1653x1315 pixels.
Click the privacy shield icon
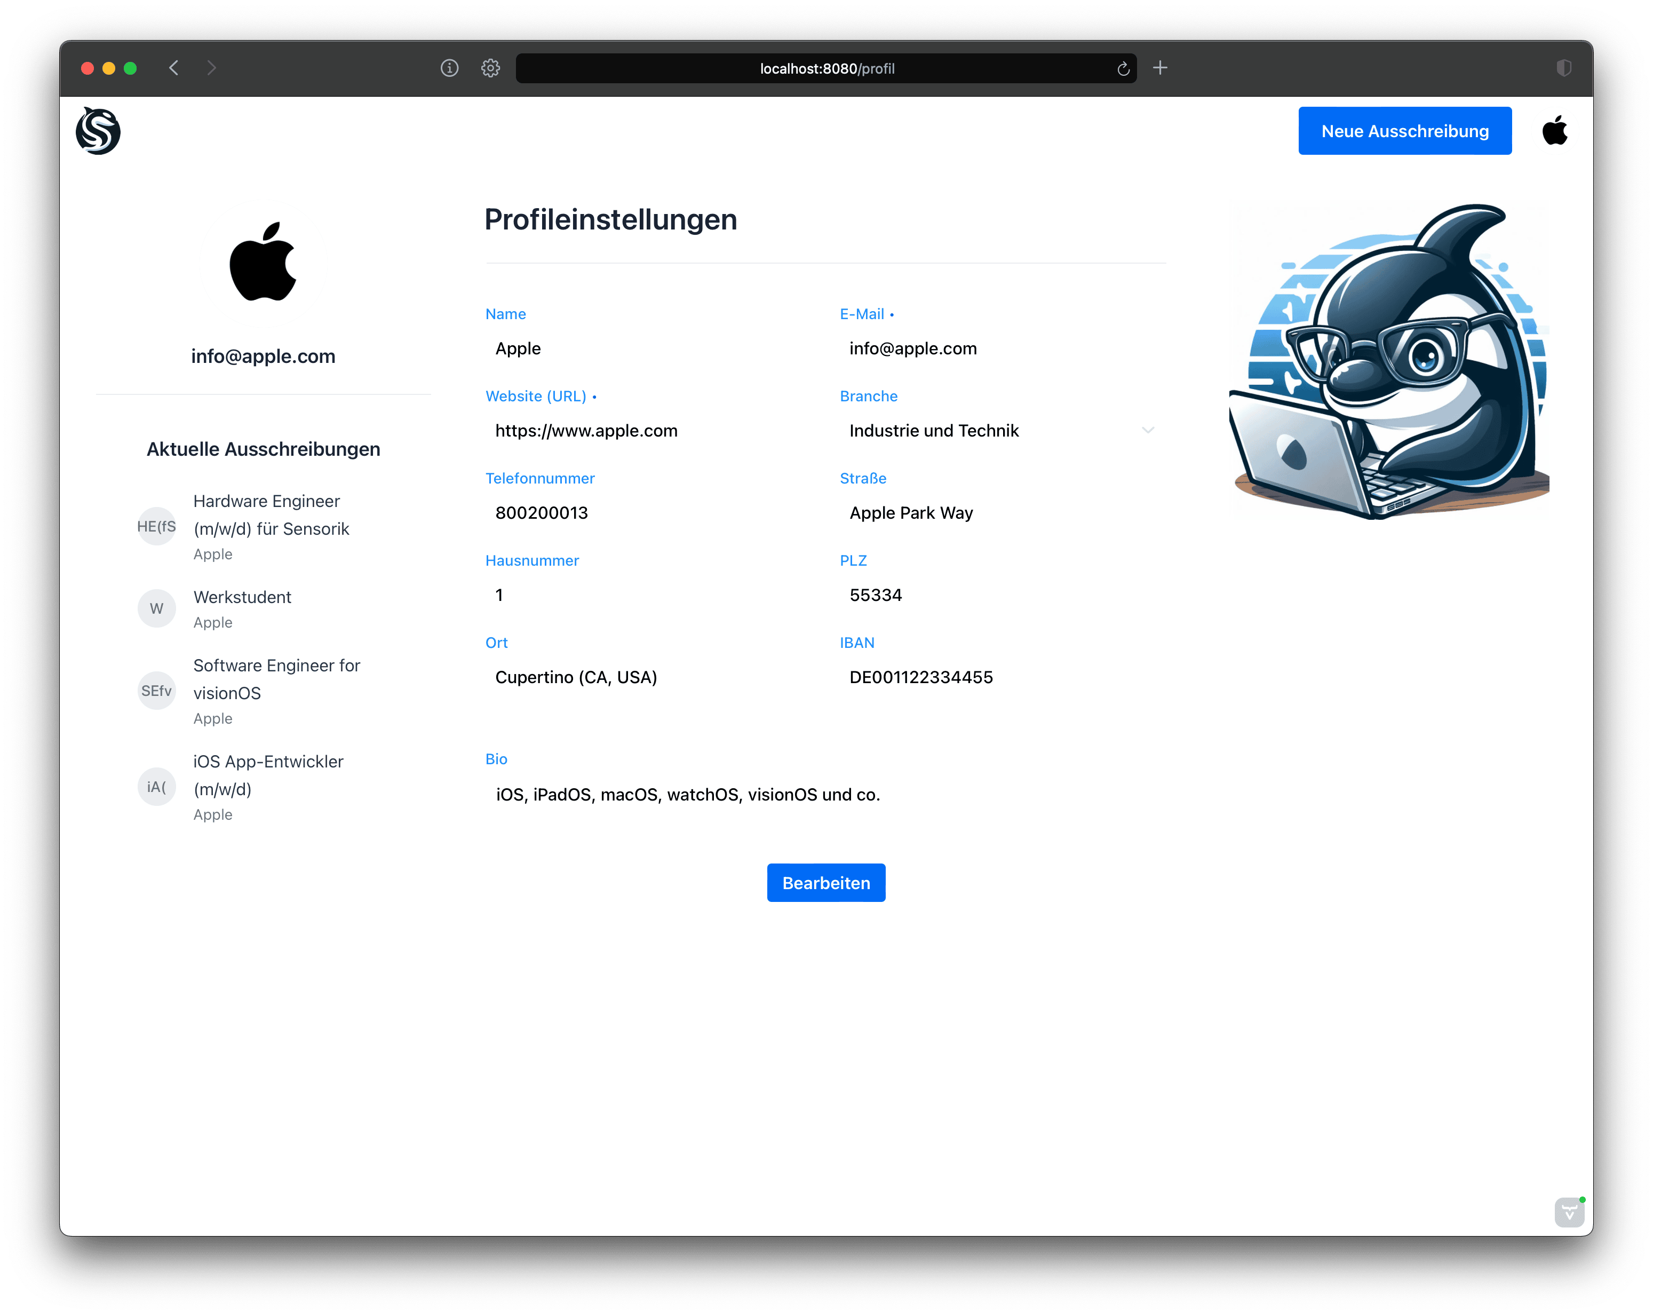tap(1564, 68)
